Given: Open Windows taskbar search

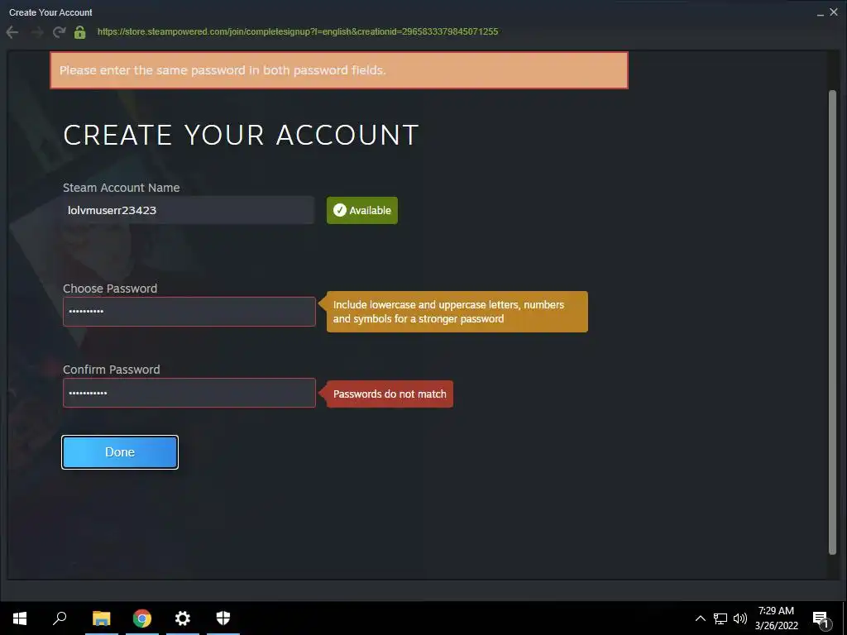Looking at the screenshot, I should (60, 618).
